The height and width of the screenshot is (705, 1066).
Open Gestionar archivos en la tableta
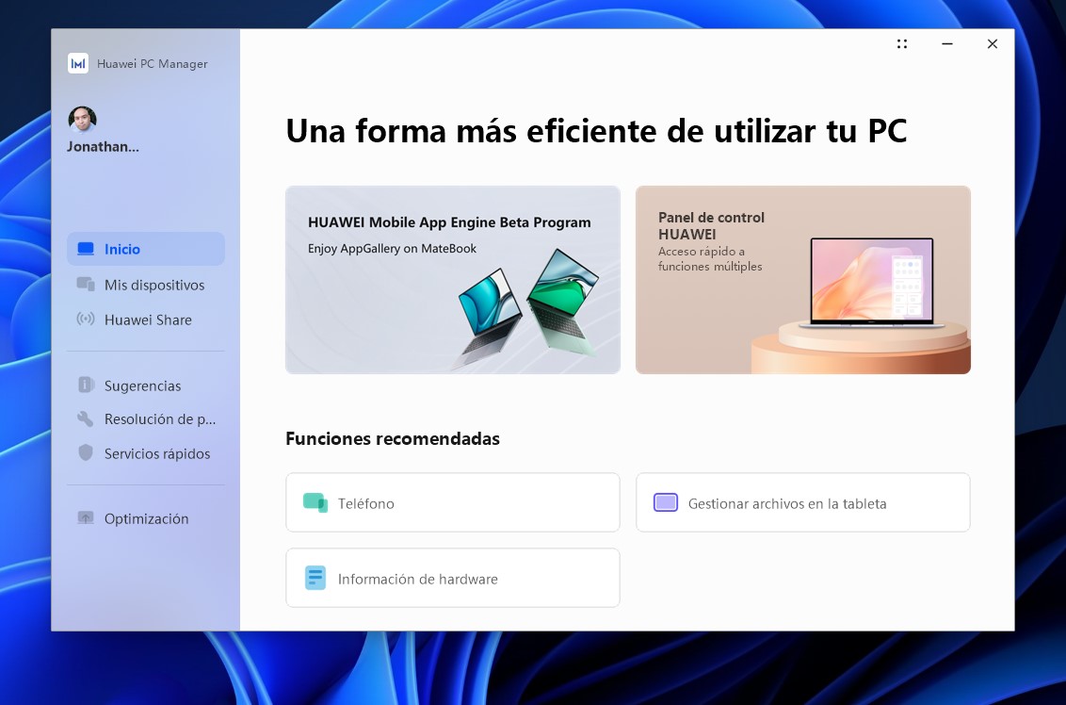coord(803,502)
